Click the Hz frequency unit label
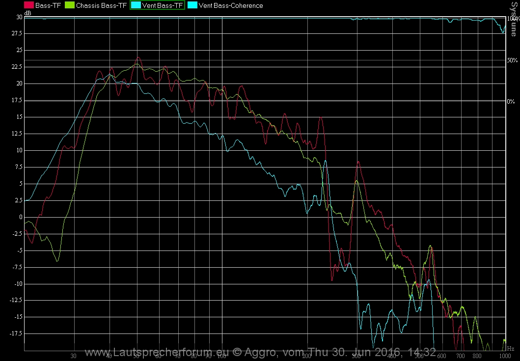520x361 pixels. [510, 349]
